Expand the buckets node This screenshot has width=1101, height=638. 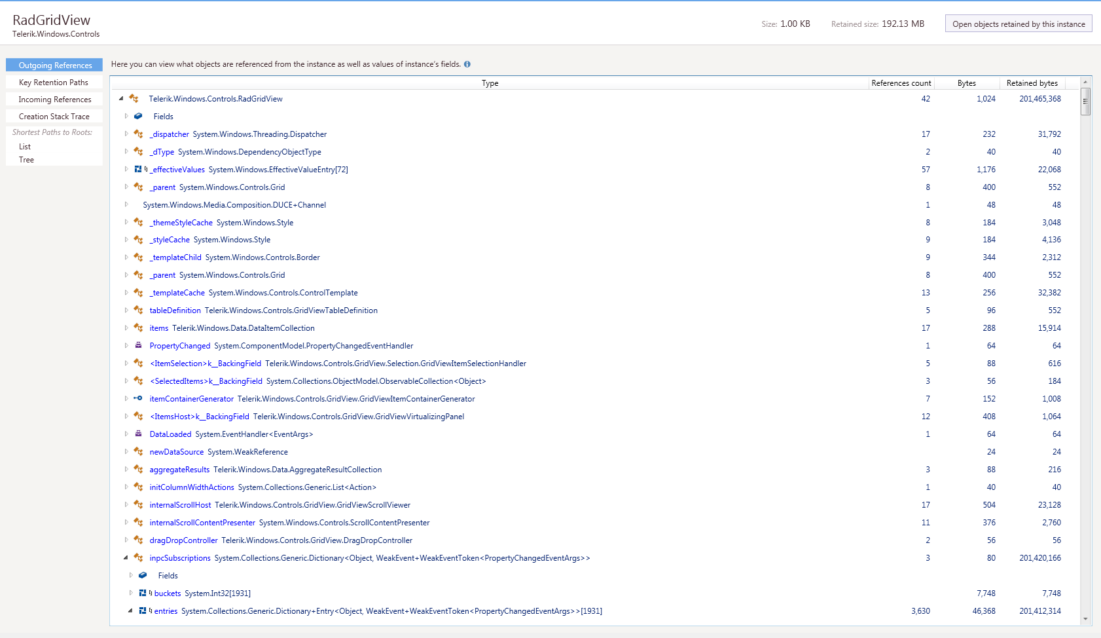(x=131, y=593)
